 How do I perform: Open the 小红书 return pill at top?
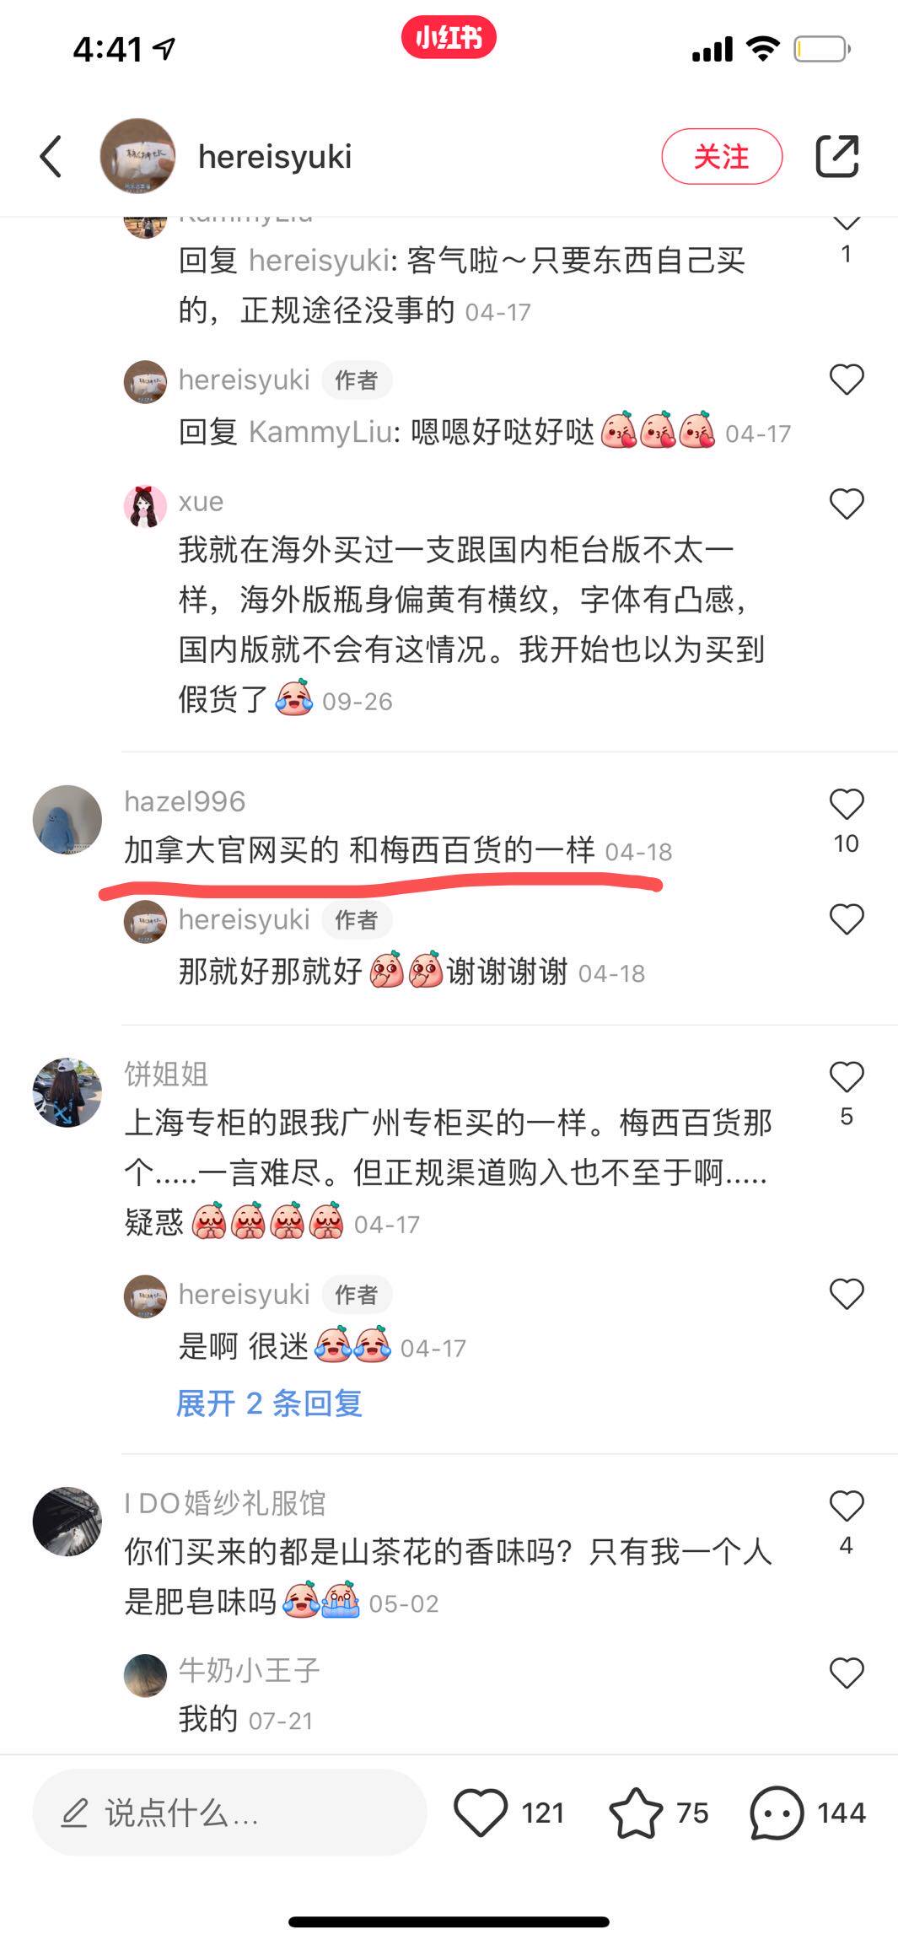point(449,38)
